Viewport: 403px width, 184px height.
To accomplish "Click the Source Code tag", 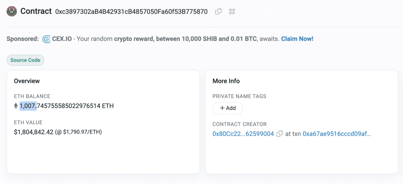I will tap(26, 60).
